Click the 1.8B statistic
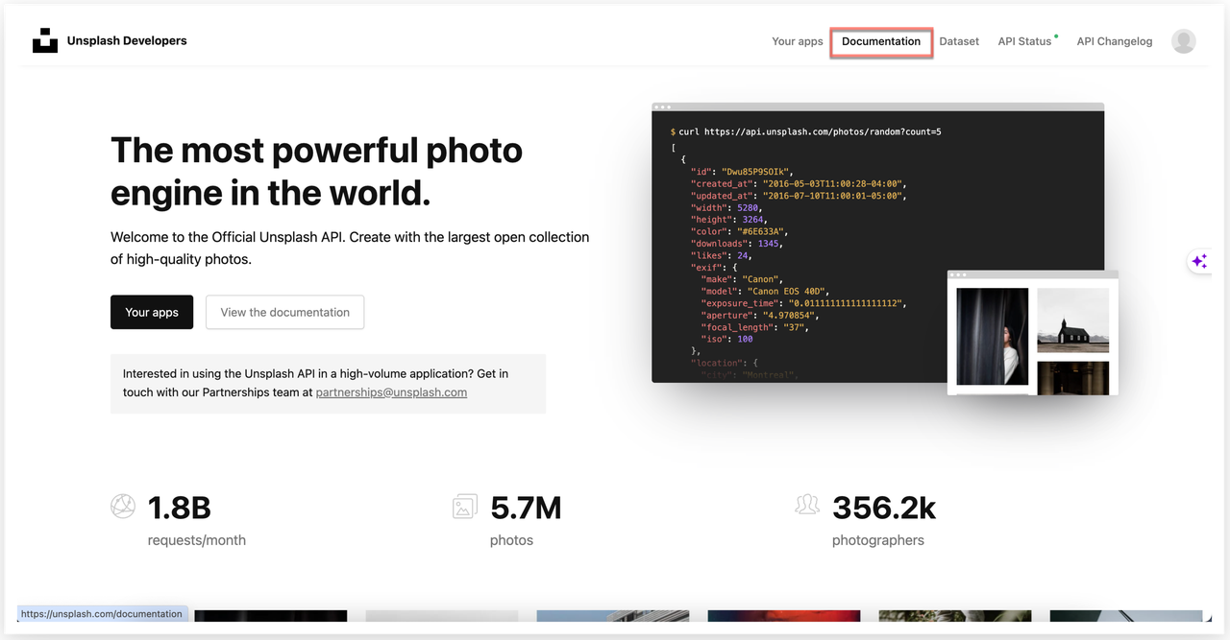The image size is (1230, 640). coord(179,508)
